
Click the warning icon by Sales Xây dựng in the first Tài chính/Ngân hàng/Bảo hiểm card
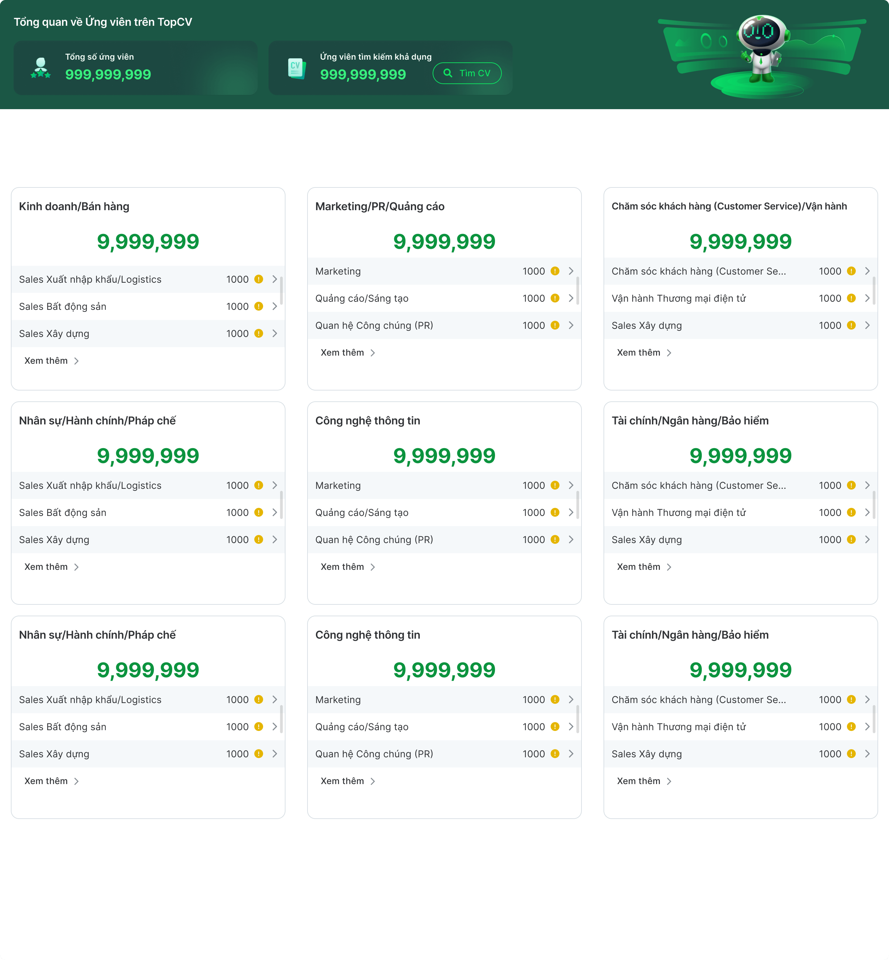(x=851, y=540)
